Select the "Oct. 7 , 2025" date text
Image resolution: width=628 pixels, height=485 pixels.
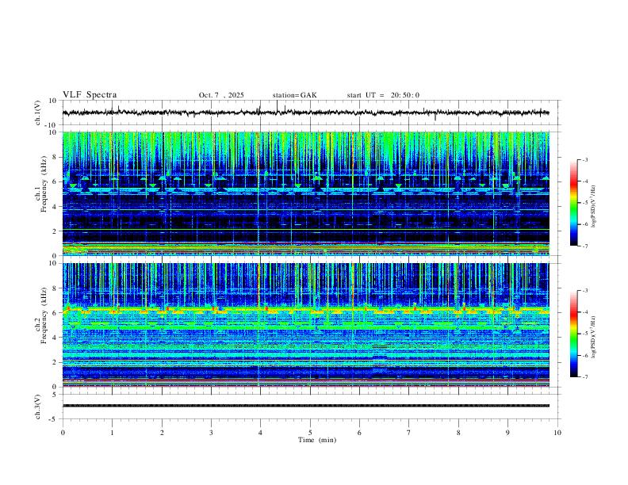221,95
